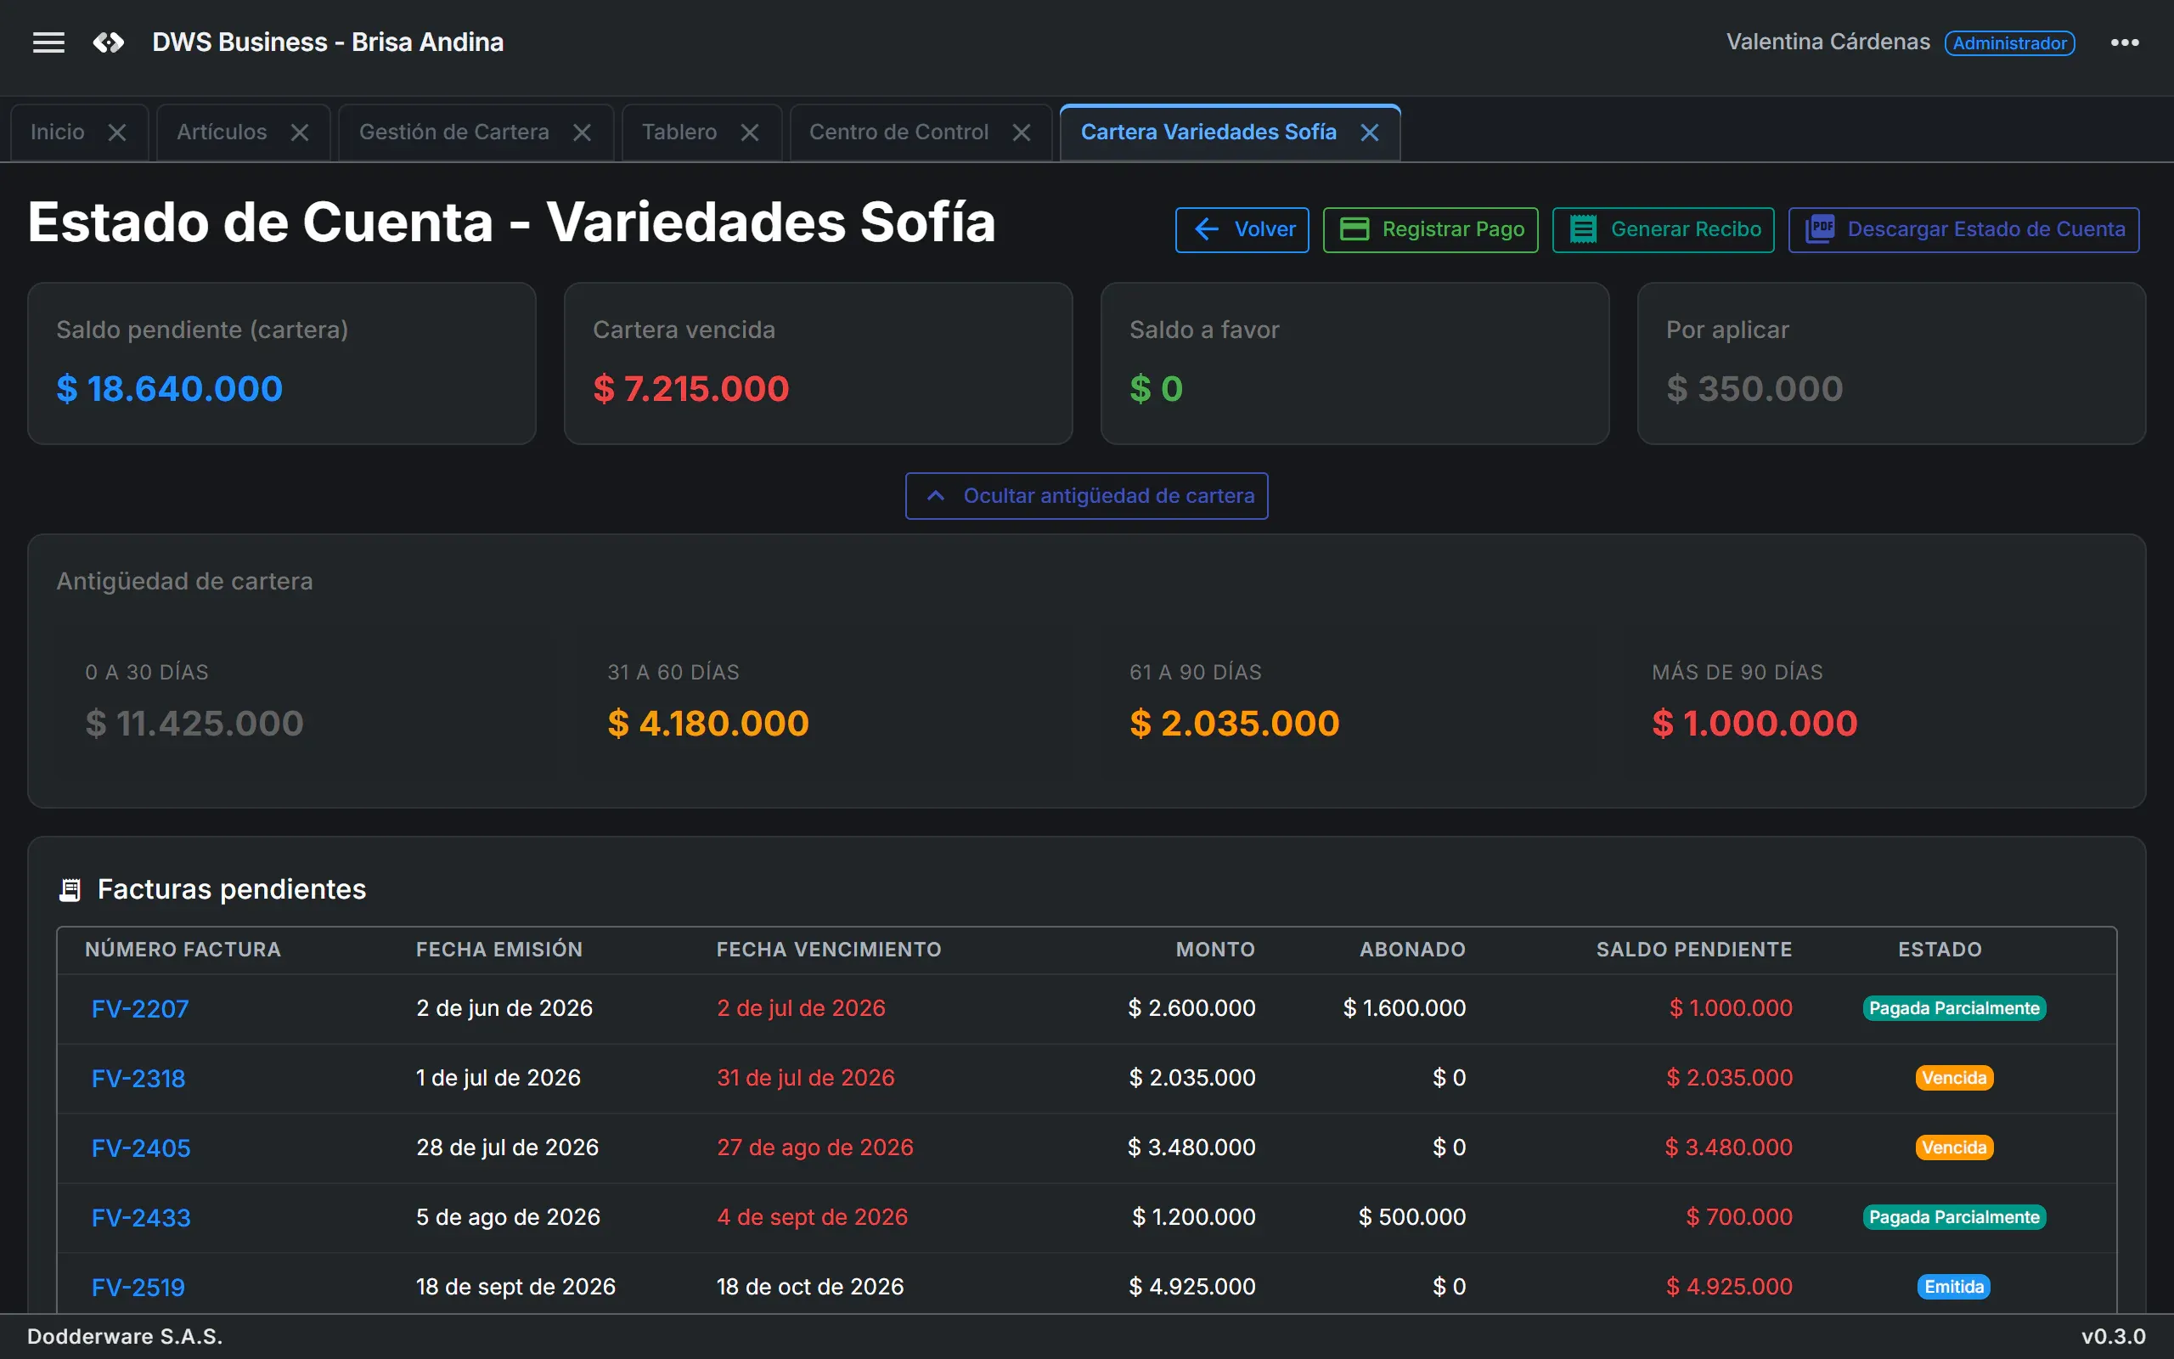Click the Generar Recibo button
The width and height of the screenshot is (2174, 1359).
(x=1663, y=230)
